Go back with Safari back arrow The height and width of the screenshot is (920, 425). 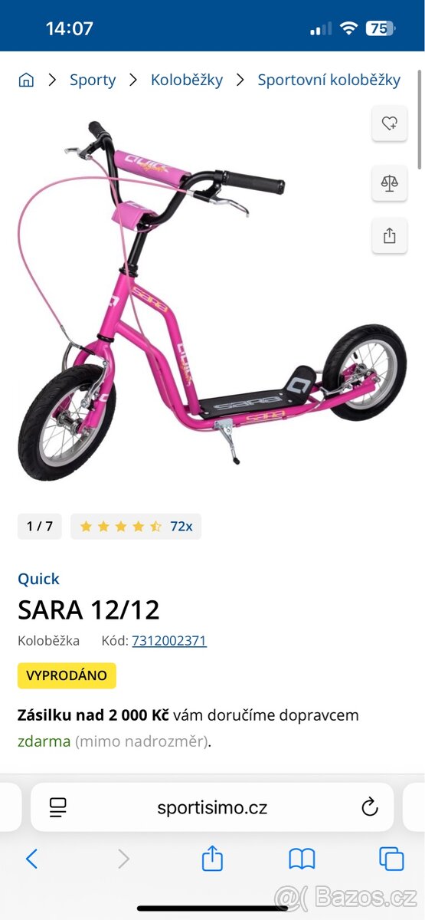[31, 859]
